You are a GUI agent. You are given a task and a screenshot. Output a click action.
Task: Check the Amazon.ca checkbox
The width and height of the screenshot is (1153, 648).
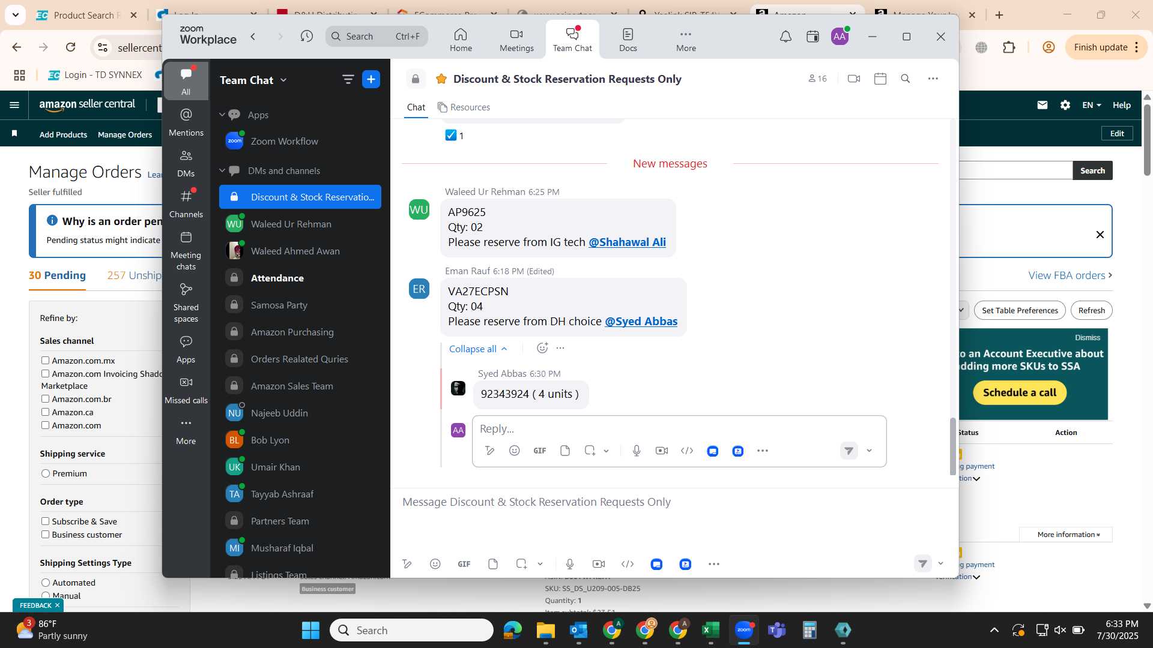coord(45,412)
